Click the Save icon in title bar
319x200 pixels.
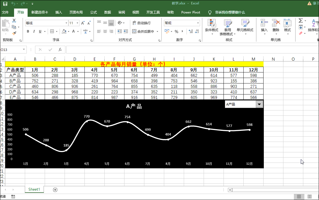(x=5, y=4)
